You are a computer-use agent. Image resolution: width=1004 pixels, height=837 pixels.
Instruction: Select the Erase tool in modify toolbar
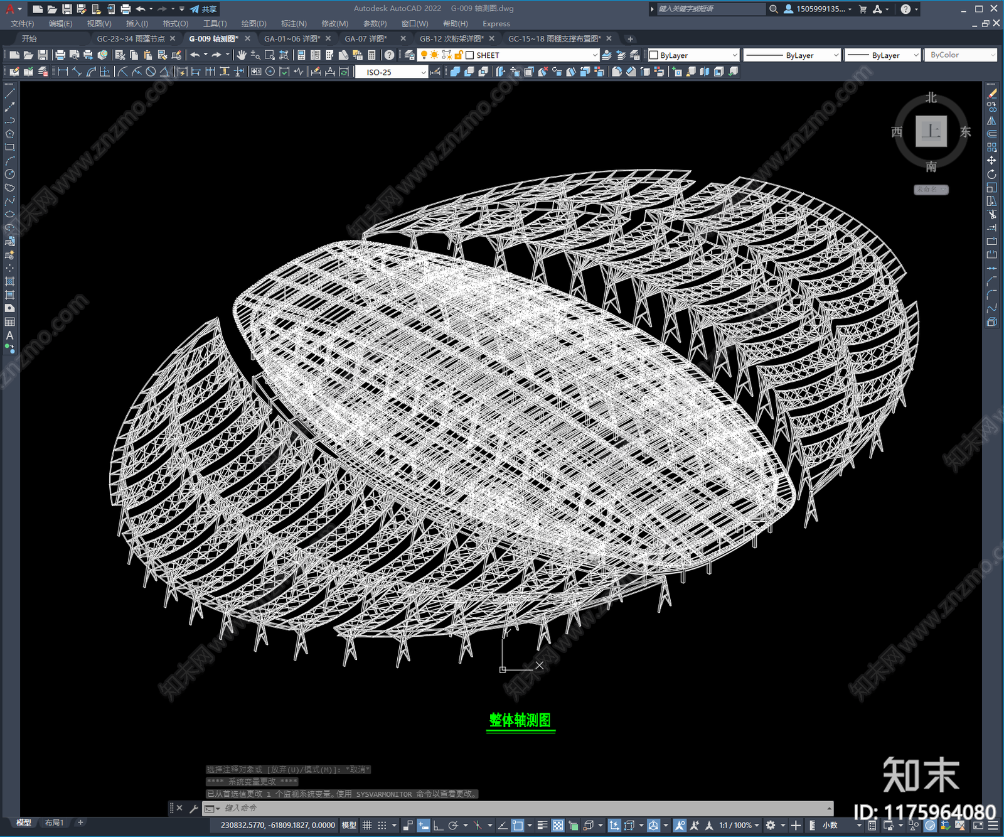coord(991,93)
